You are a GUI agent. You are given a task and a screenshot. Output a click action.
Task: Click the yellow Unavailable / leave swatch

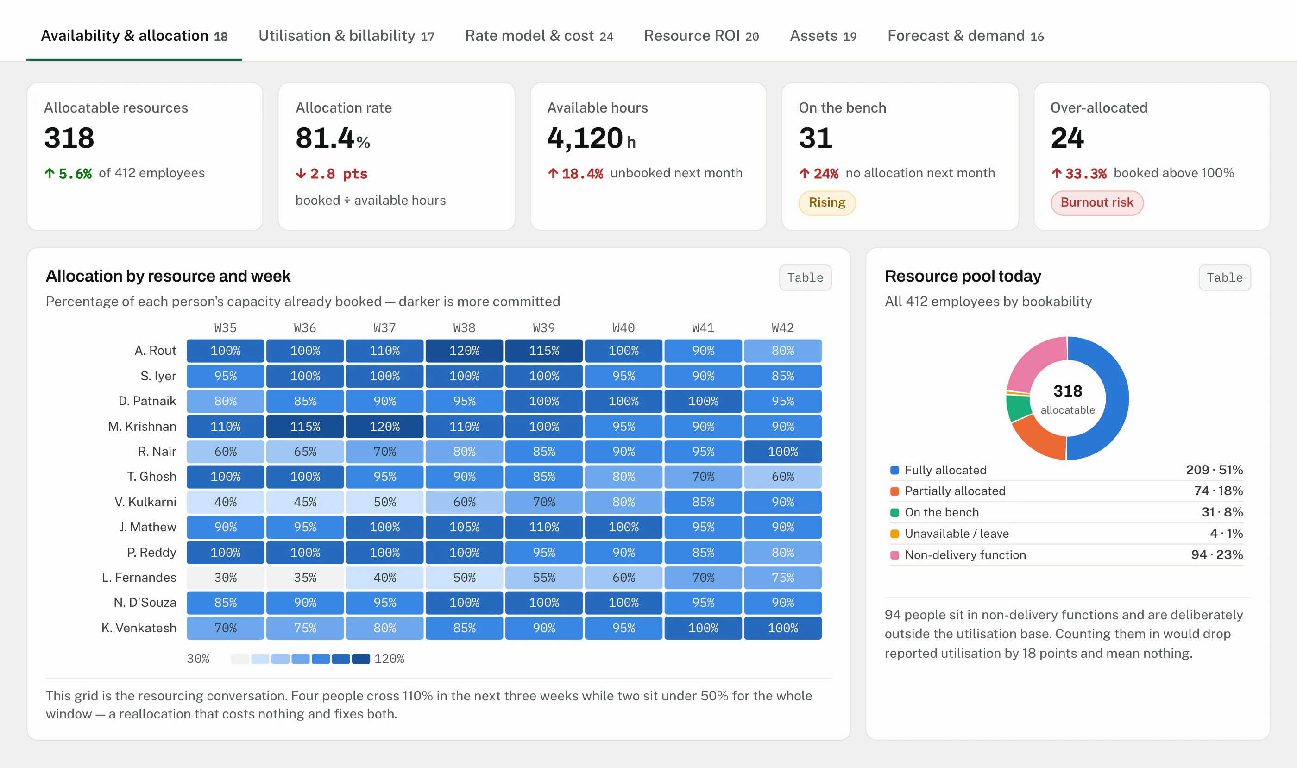[894, 534]
